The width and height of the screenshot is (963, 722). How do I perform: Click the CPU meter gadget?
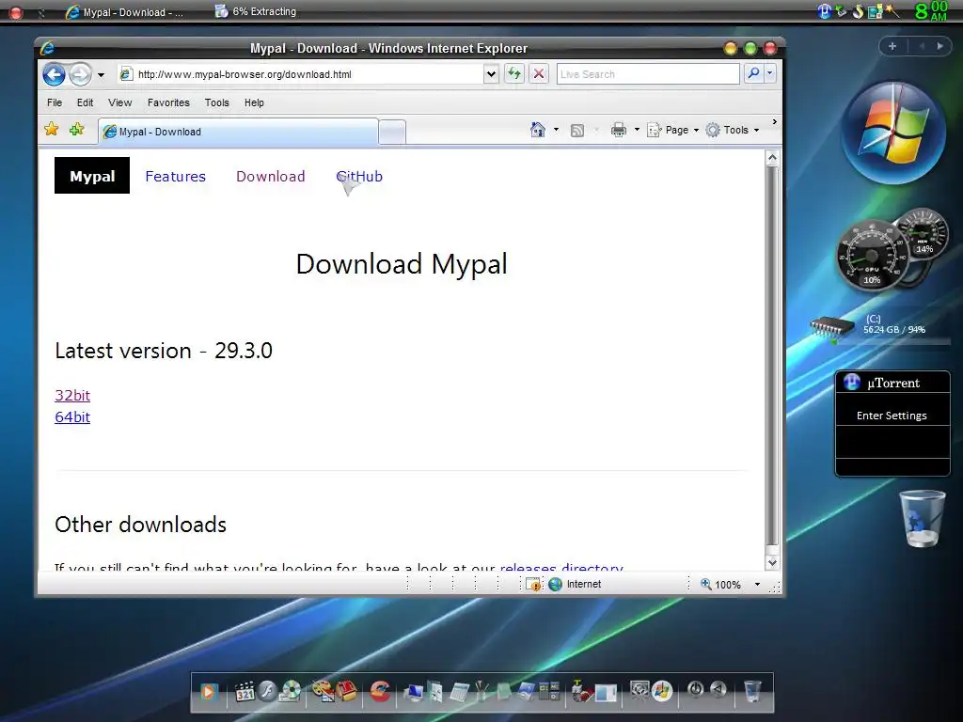pos(872,256)
